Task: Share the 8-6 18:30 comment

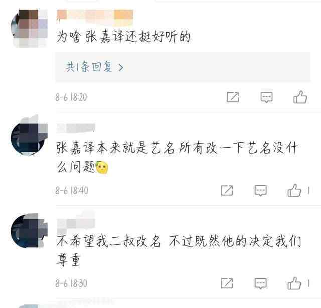Action: coord(227,283)
